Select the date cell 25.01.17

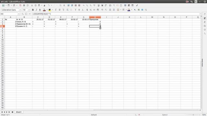pos(38,19)
